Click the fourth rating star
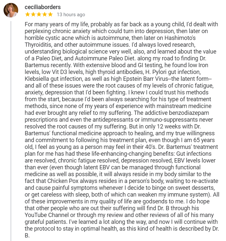 [x=44, y=14]
